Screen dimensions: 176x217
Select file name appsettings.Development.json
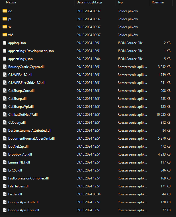pyautogui.click(x=31, y=51)
